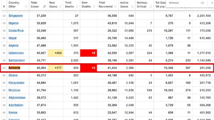Viewport: 214px width, 120px height.
Task: Open the Ghana country link
Action: (x=13, y=75)
